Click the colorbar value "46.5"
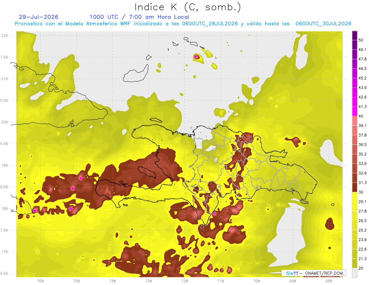Image resolution: width=369 pixels, height=285 pixels. 363,69
